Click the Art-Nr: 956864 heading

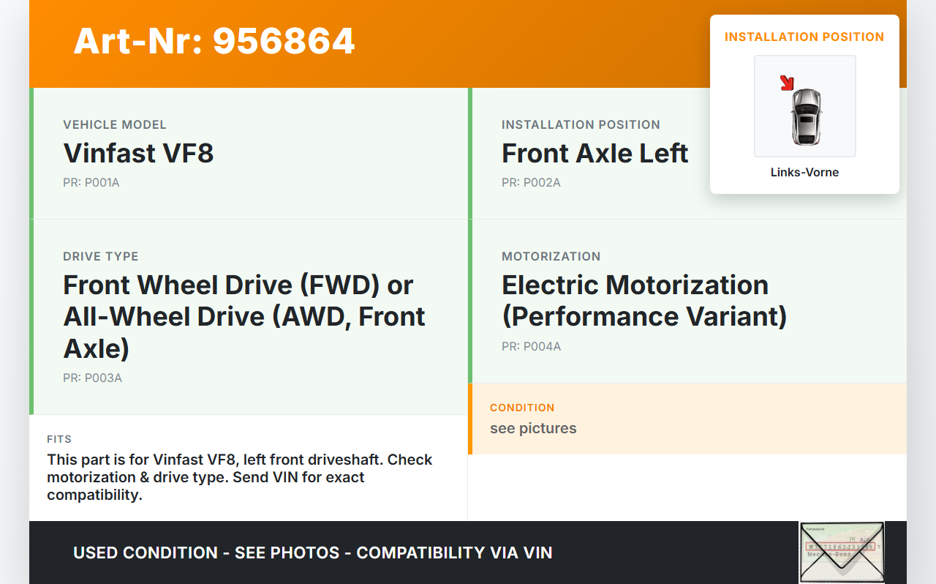(x=214, y=41)
